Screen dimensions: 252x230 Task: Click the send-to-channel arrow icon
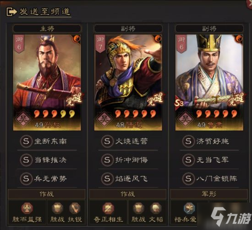pyautogui.click(x=11, y=12)
